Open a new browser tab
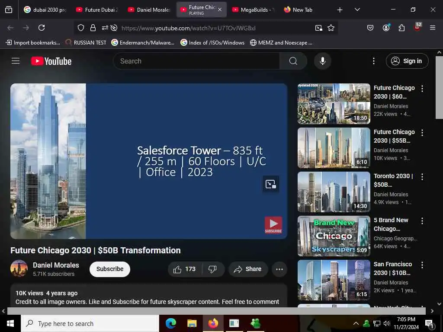 pos(340,10)
